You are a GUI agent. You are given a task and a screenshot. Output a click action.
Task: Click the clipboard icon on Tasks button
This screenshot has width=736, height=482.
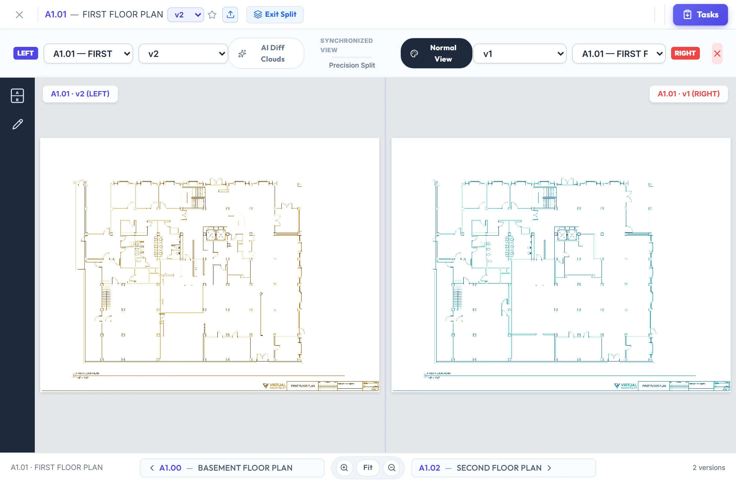[x=687, y=15]
